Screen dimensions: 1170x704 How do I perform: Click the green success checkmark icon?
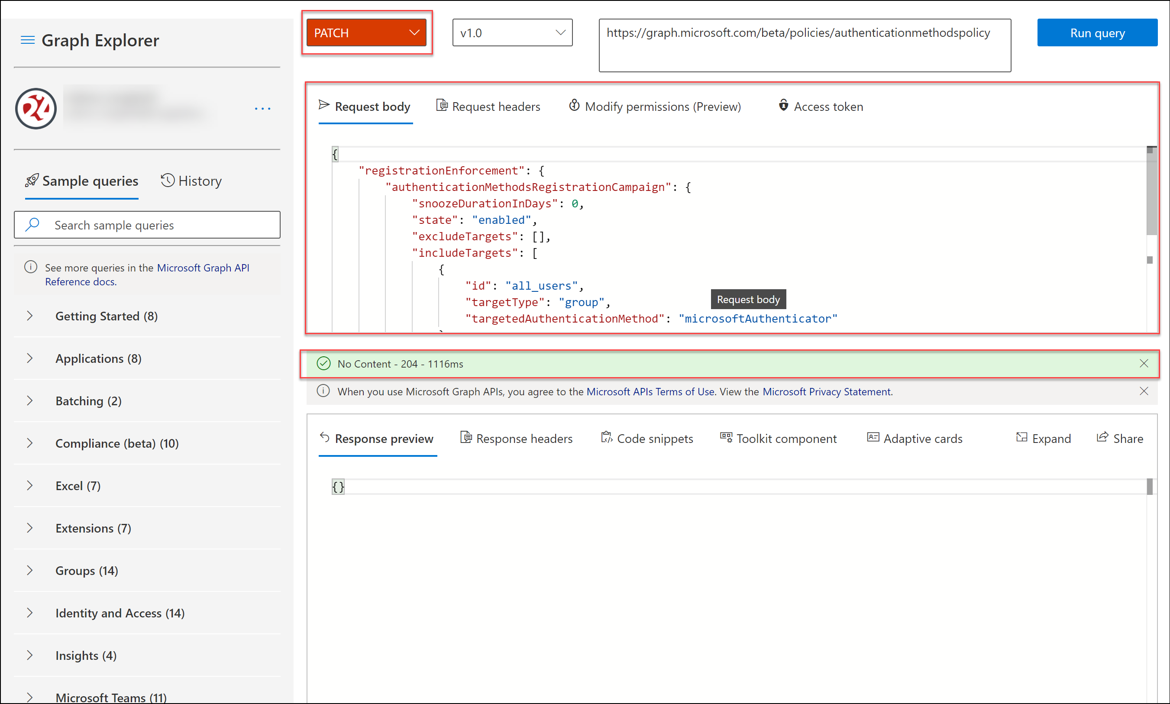pyautogui.click(x=323, y=363)
